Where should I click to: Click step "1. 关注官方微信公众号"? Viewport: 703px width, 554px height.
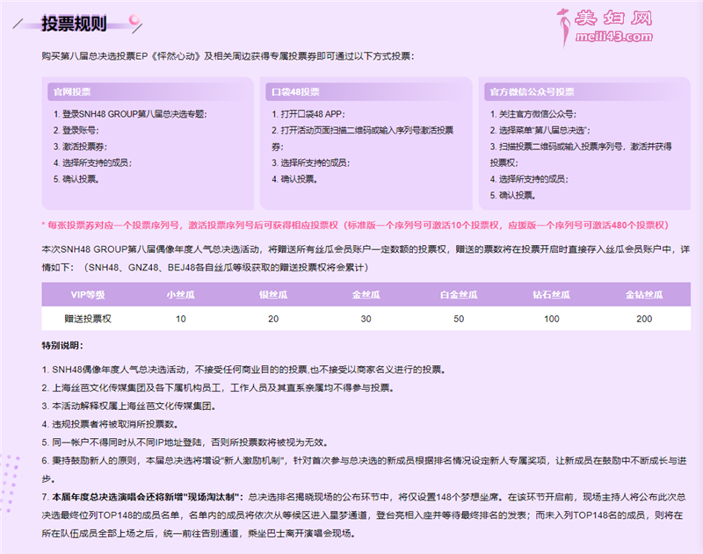[x=533, y=114]
